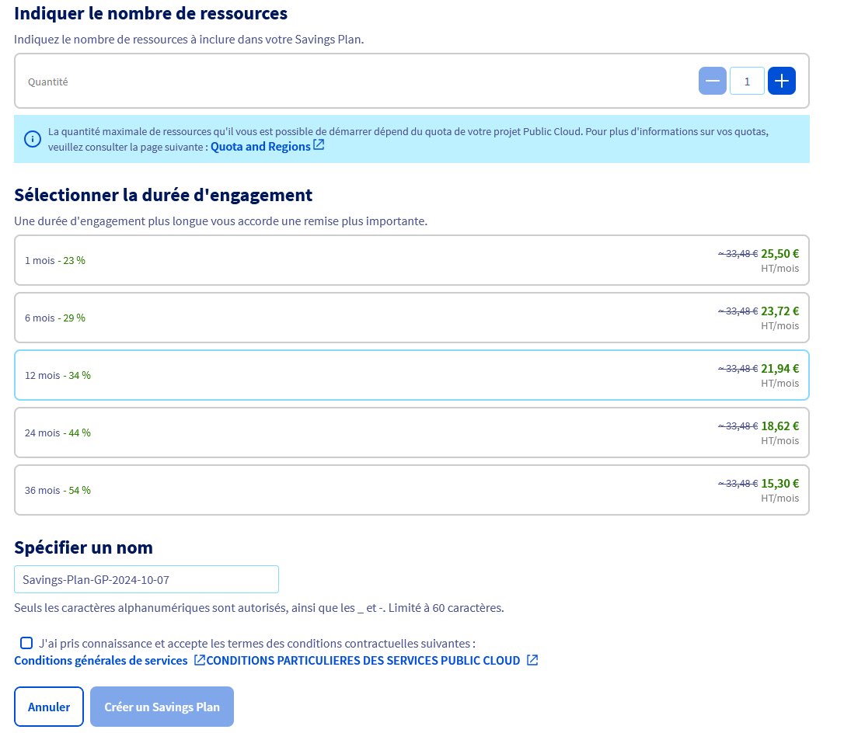Click the Quantité label
Viewport: 844px width, 740px height.
click(48, 82)
